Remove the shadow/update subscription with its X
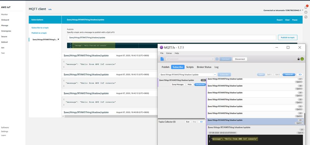Image resolution: width=310 pixels, height=145 pixels. tap(58, 39)
